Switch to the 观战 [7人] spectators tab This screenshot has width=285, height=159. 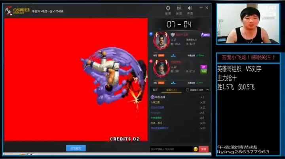coord(171,90)
